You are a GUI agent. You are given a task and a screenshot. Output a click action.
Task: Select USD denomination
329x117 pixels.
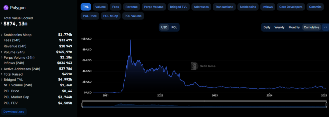click(164, 28)
